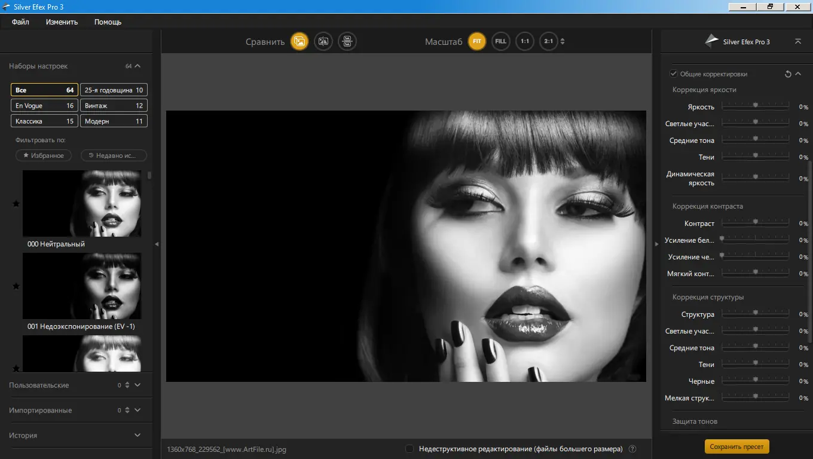This screenshot has width=813, height=459.
Task: Select the Все preset category
Action: point(44,90)
